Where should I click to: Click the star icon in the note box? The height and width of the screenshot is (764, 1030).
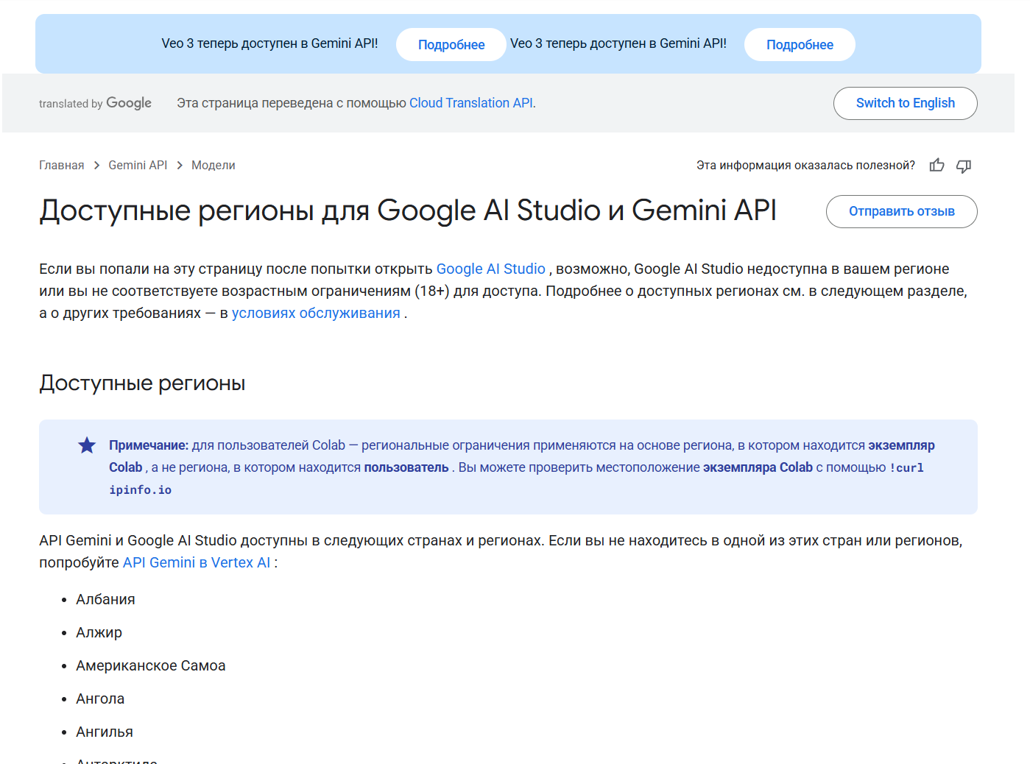(87, 445)
